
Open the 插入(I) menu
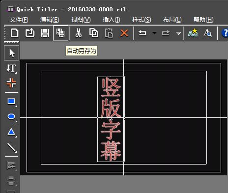[x=111, y=20]
